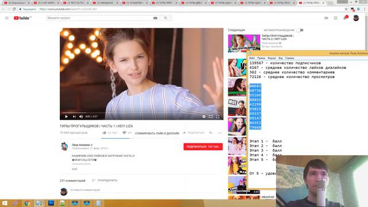Open the player settings gear
The width and height of the screenshot is (368, 207).
pos(204,116)
